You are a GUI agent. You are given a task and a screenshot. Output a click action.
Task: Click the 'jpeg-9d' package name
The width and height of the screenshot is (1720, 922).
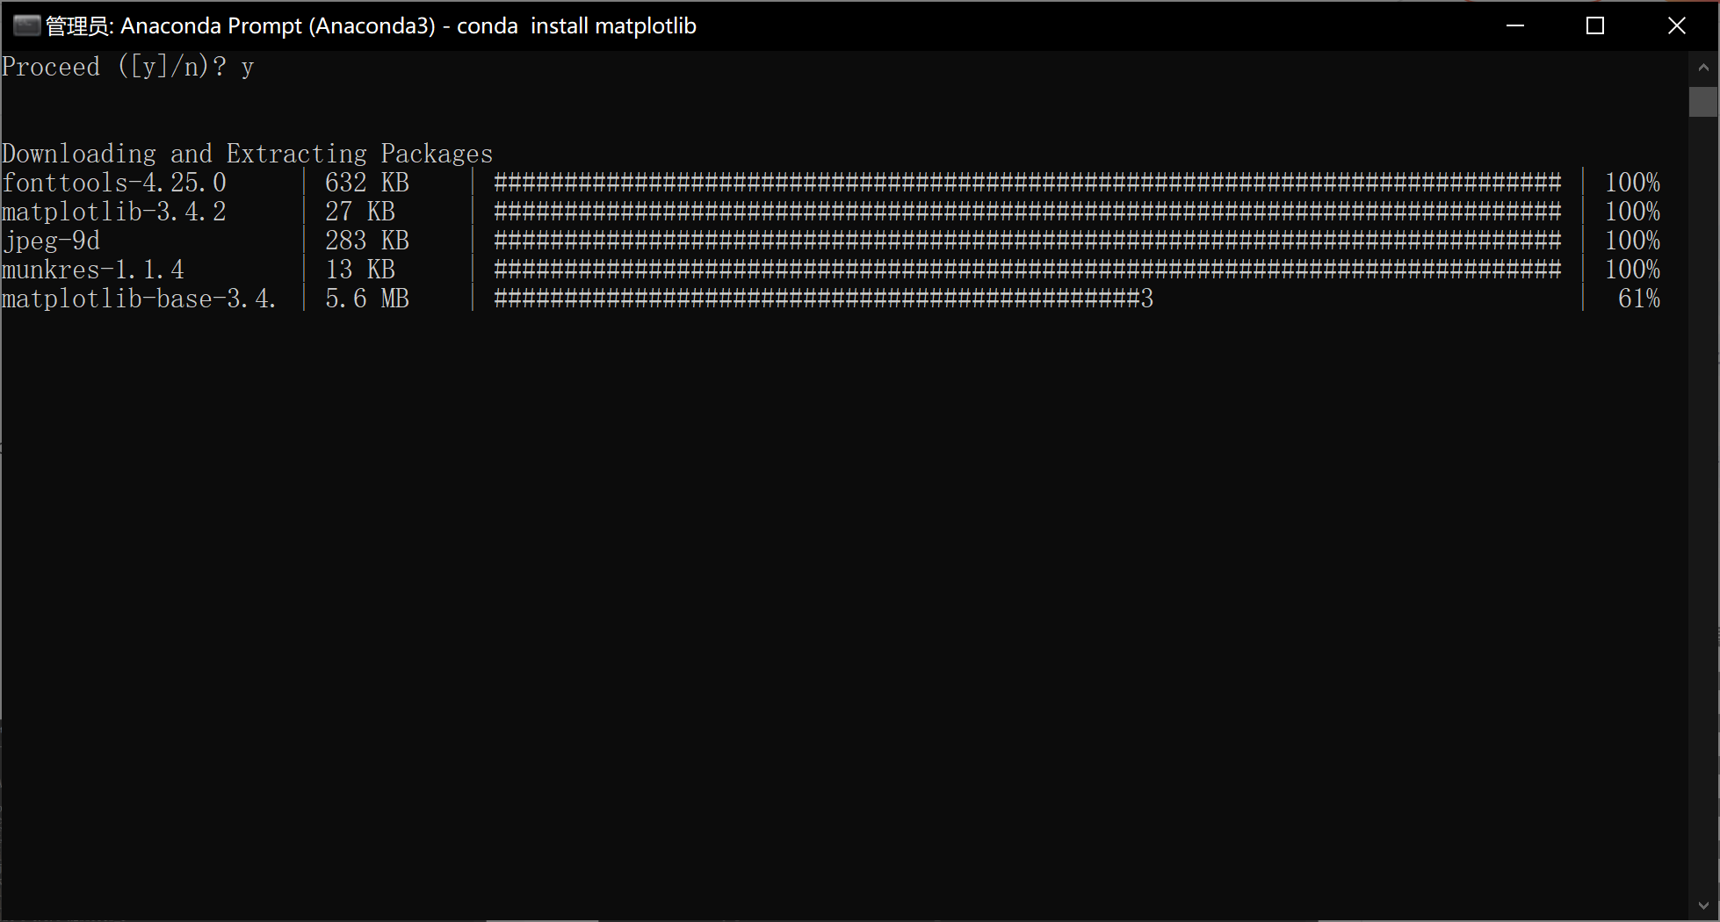coord(51,241)
